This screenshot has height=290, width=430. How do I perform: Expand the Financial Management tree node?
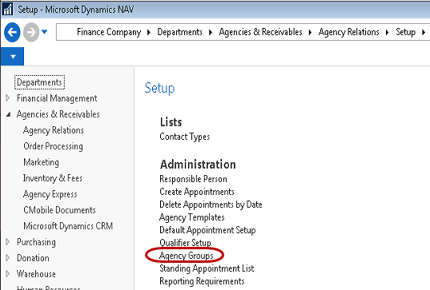tap(8, 98)
